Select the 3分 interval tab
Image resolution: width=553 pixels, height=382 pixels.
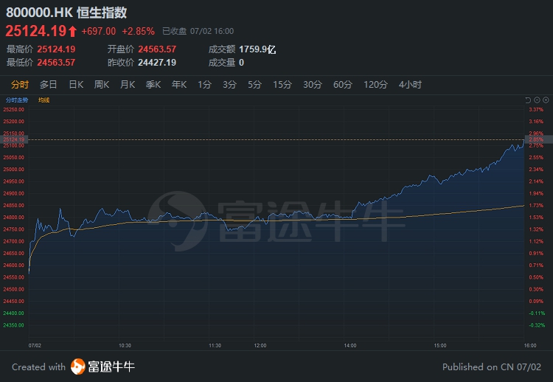point(229,85)
